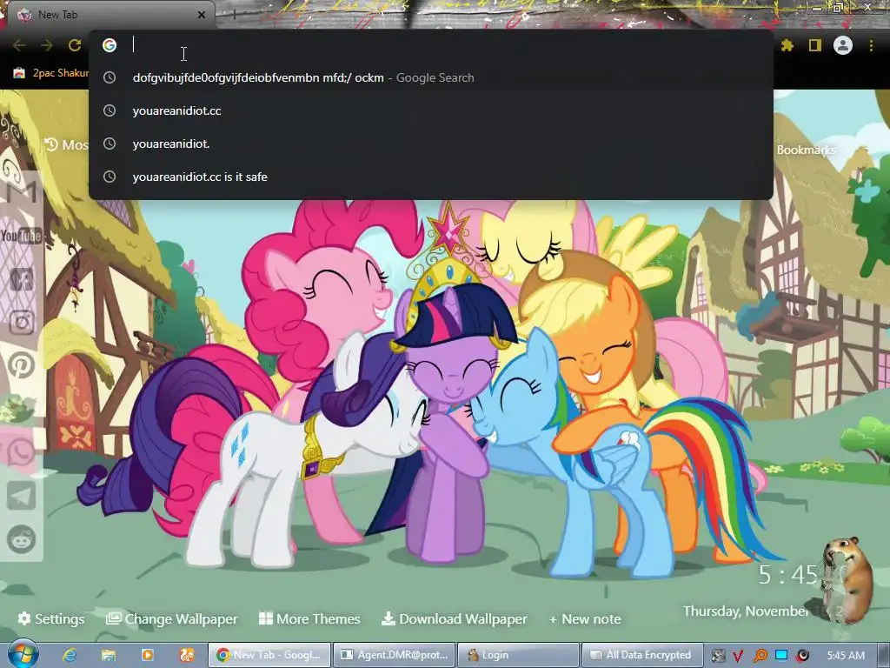Open the Windows Start button
This screenshot has height=668, width=890.
[22, 654]
